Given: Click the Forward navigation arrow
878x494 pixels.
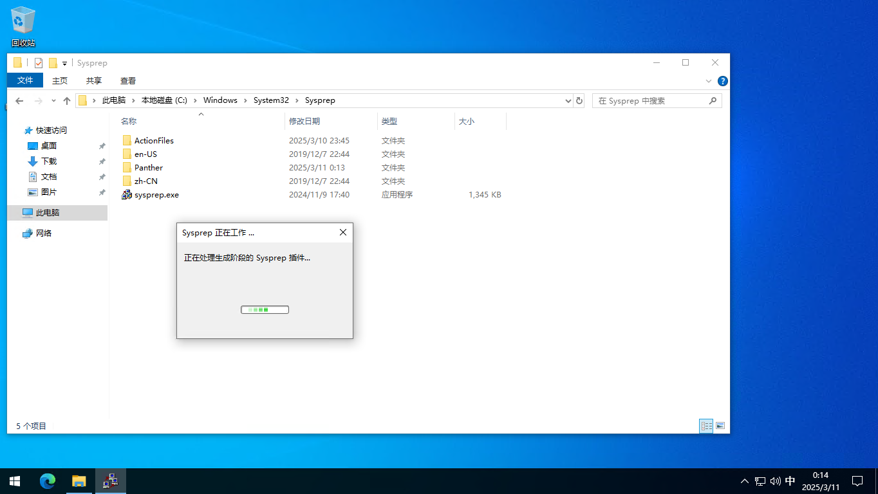Looking at the screenshot, I should 38,101.
